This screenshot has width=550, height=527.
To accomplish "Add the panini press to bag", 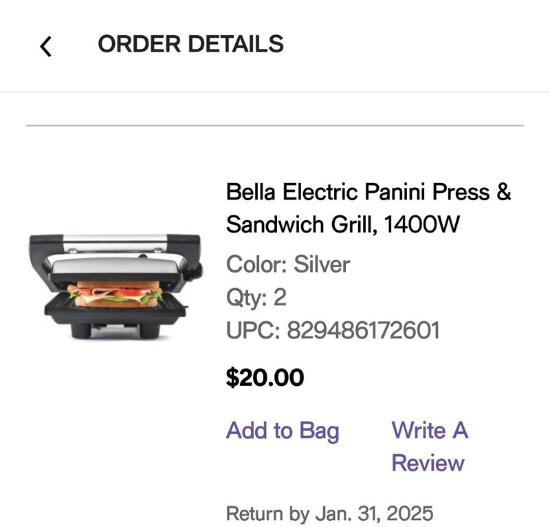I will [283, 431].
